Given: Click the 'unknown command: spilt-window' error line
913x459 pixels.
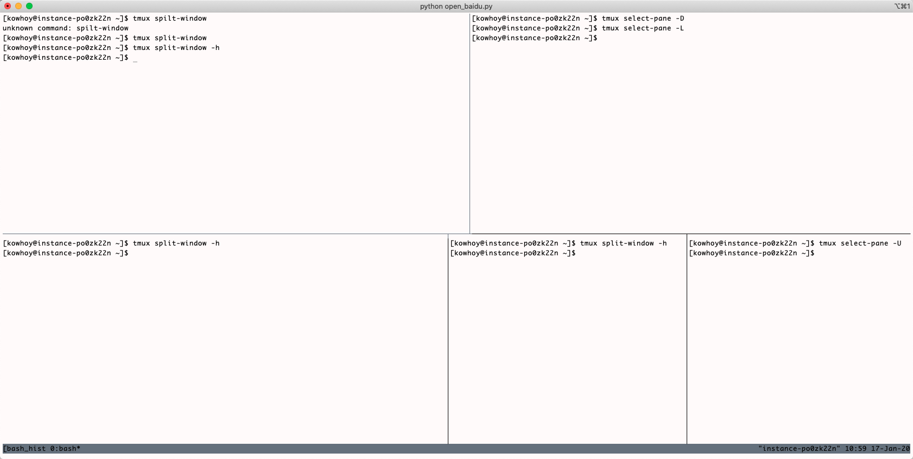Looking at the screenshot, I should (66, 28).
